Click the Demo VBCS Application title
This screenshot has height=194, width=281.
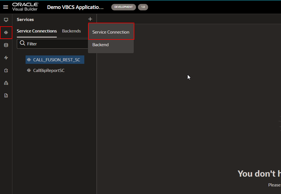click(75, 7)
